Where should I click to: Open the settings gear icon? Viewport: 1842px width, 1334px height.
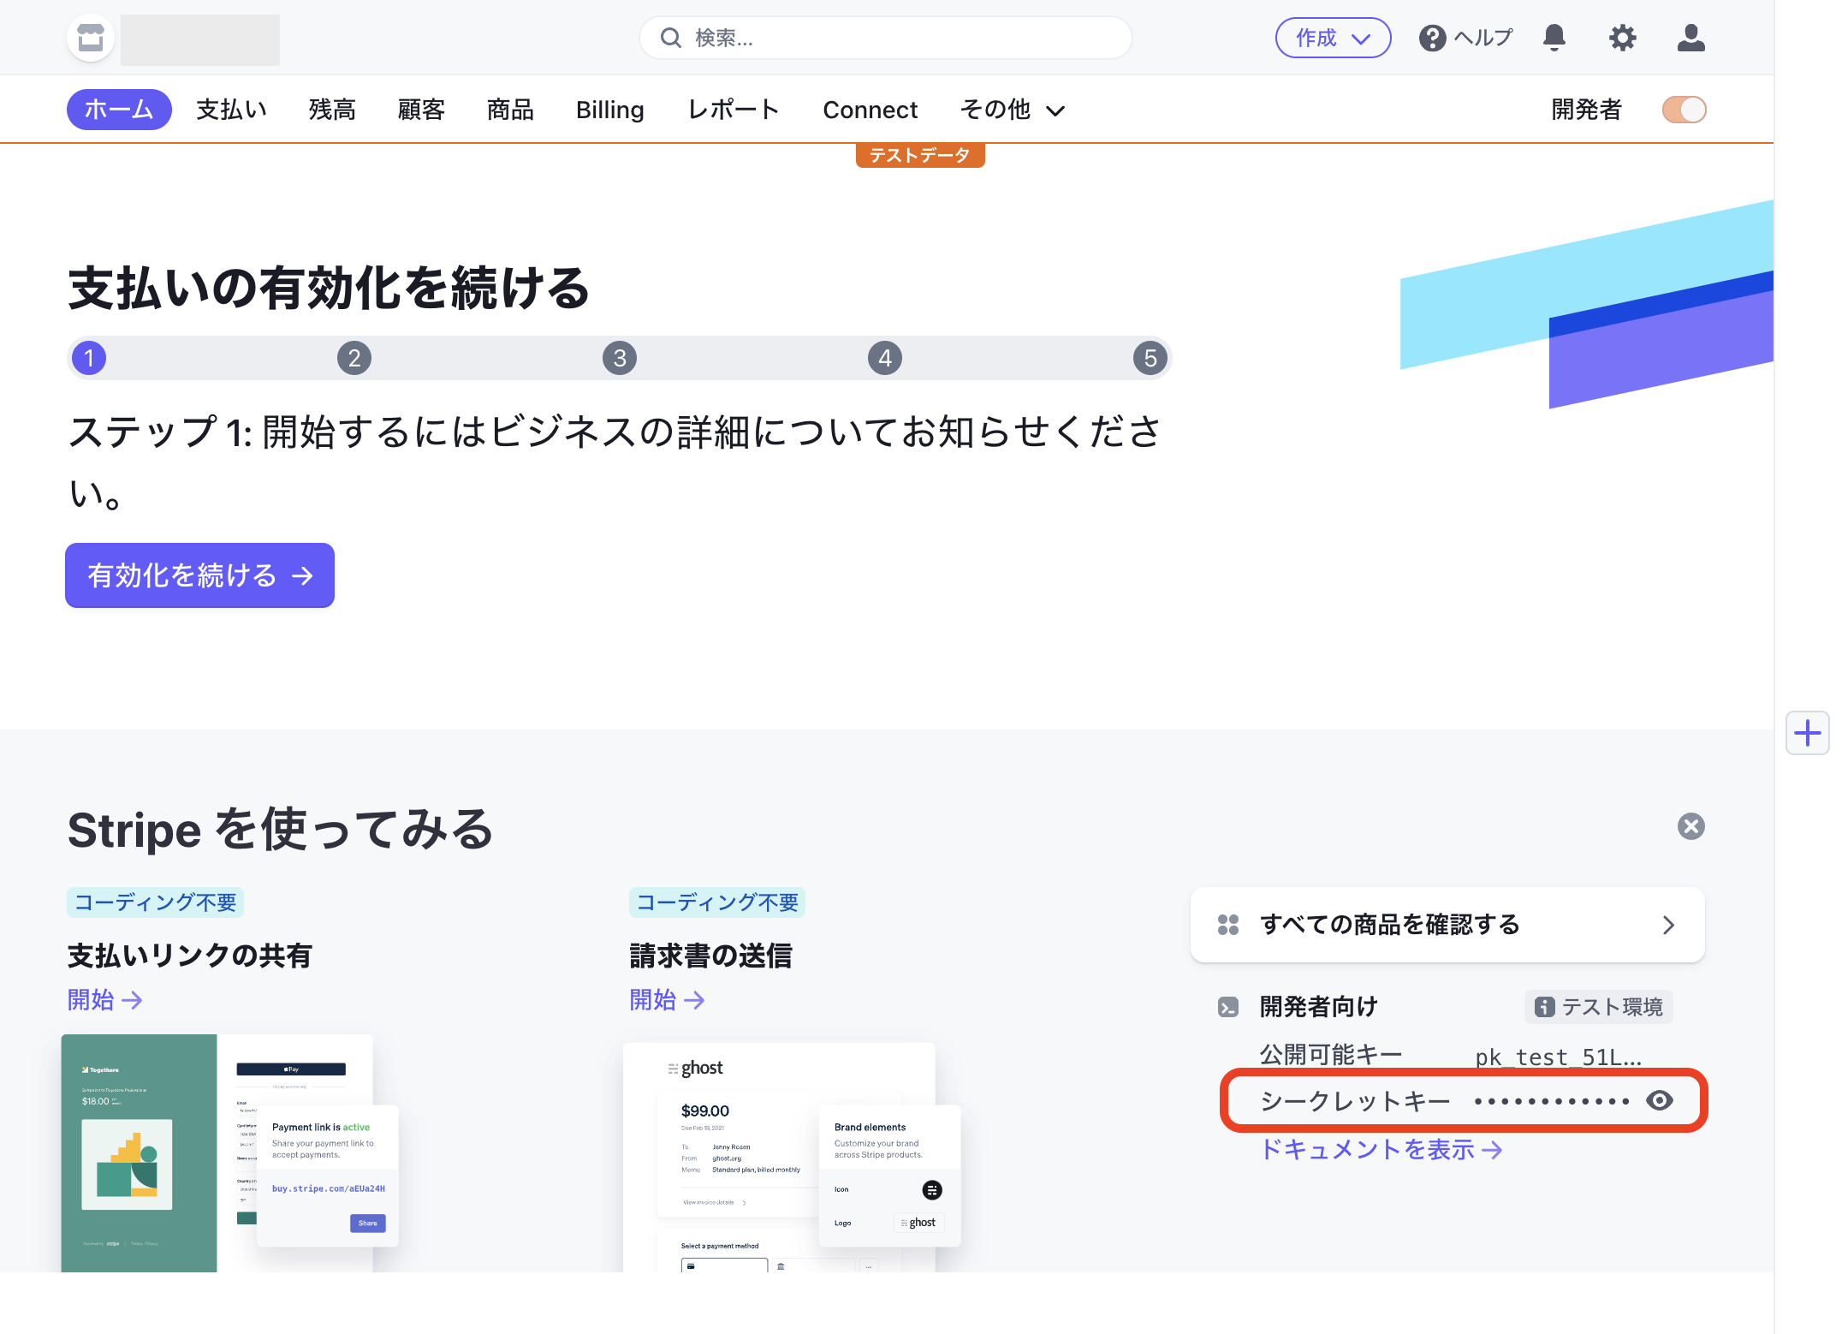(x=1622, y=39)
